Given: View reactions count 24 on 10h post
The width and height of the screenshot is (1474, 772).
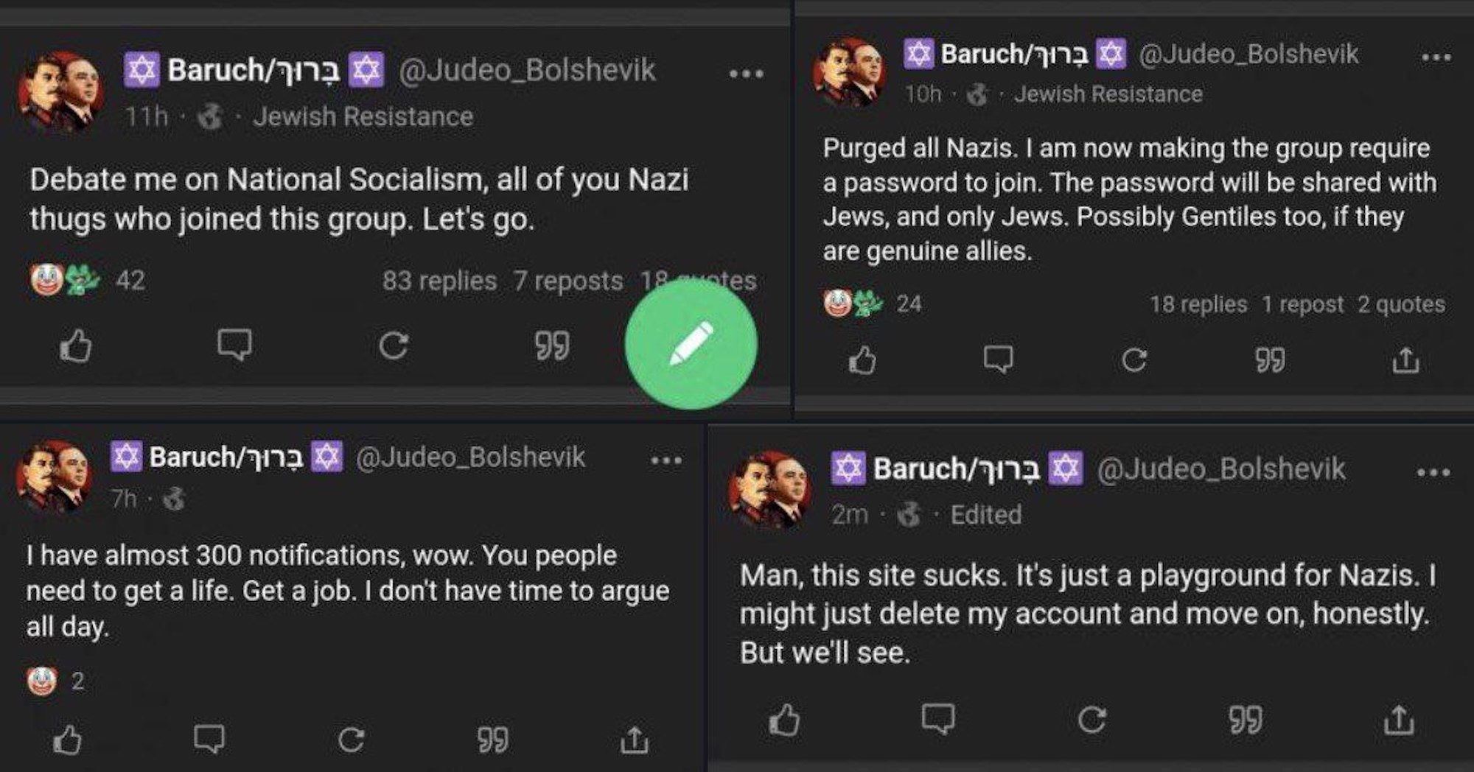Looking at the screenshot, I should (x=909, y=303).
